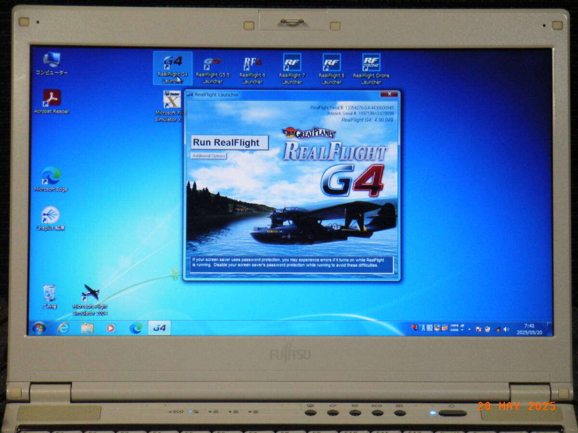Open Internet Explorer from the taskbar
Viewport: 578px width, 433px height.
63,328
